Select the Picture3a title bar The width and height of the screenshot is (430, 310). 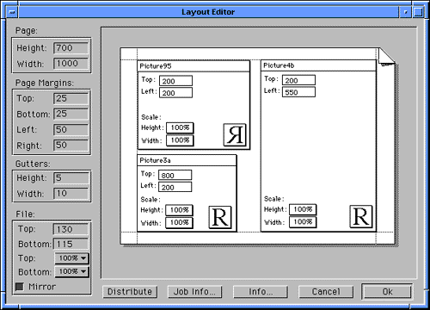click(187, 160)
